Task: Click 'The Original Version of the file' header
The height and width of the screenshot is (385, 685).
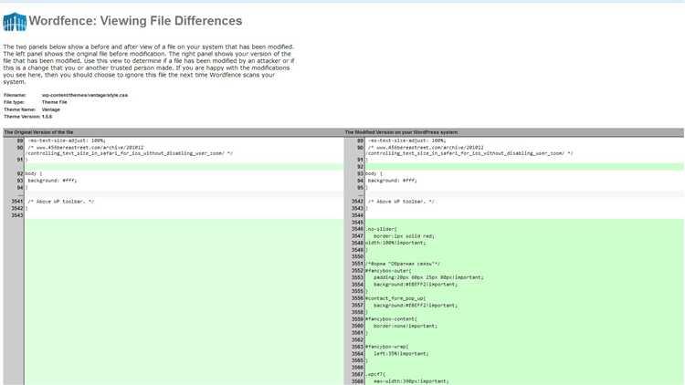Action: [x=38, y=131]
